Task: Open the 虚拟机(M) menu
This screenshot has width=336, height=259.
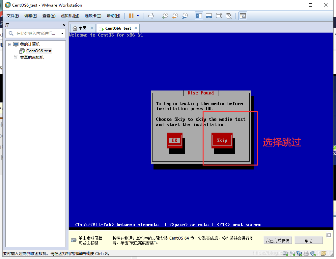Action: coord(70,15)
